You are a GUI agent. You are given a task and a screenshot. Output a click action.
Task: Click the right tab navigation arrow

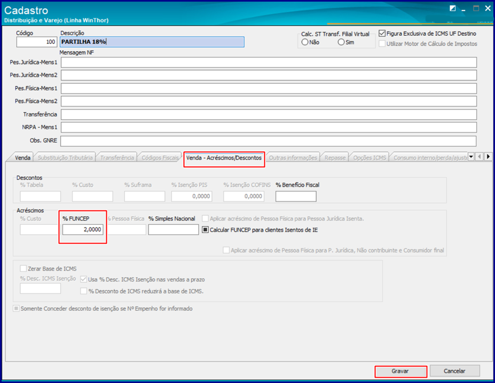point(489,157)
